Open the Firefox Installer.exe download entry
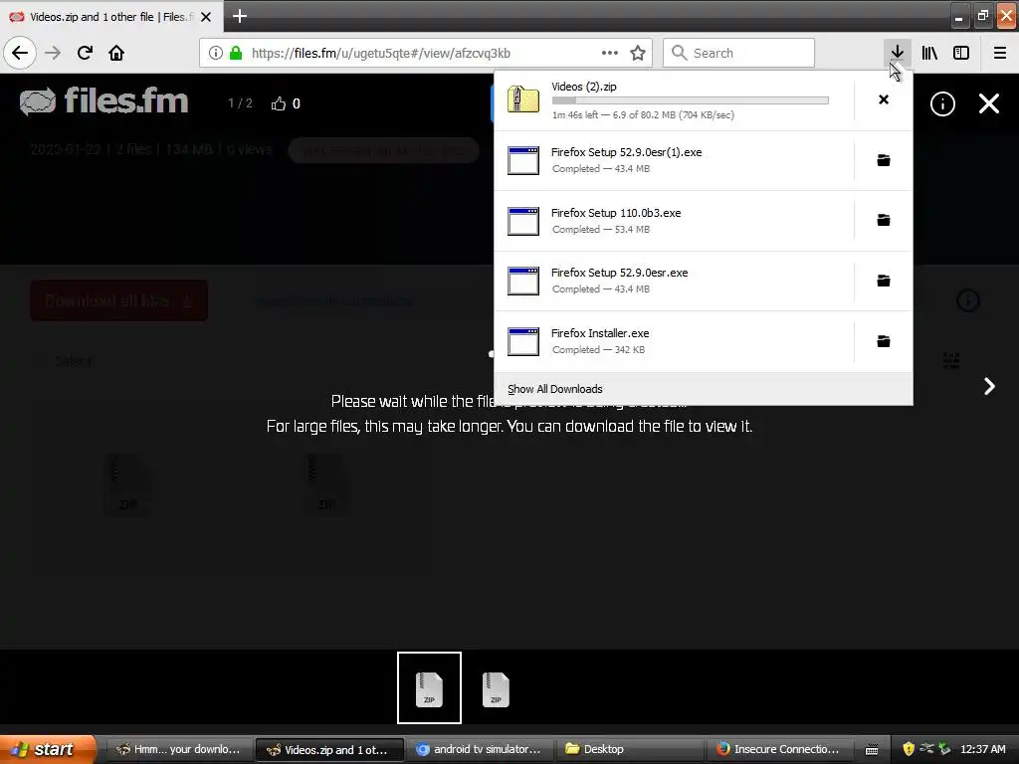Viewport: 1019px width, 764px height. coord(674,341)
